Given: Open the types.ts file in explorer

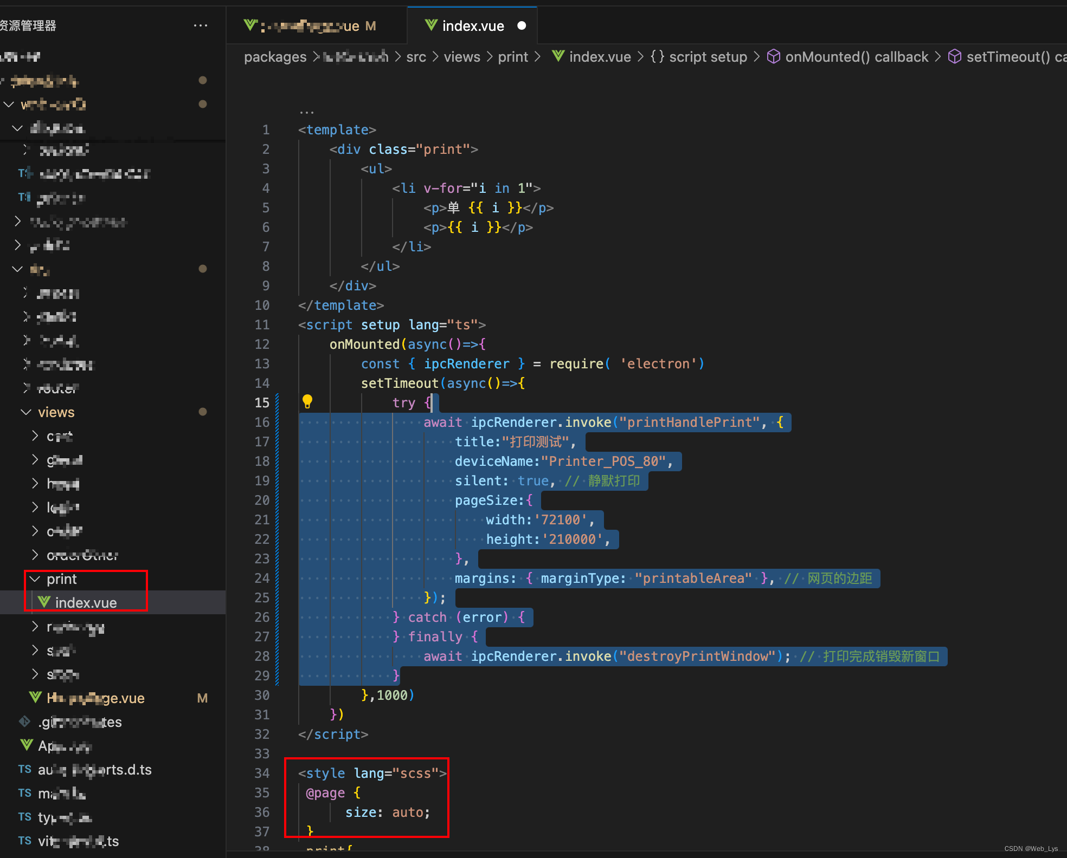Looking at the screenshot, I should [x=113, y=817].
